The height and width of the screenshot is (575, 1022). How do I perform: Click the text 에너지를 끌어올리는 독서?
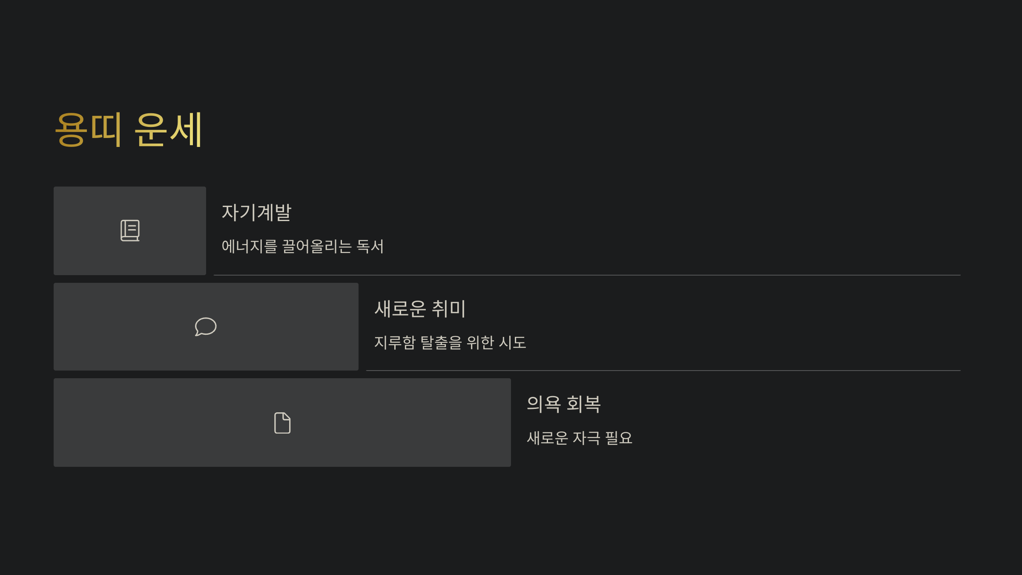pos(304,247)
